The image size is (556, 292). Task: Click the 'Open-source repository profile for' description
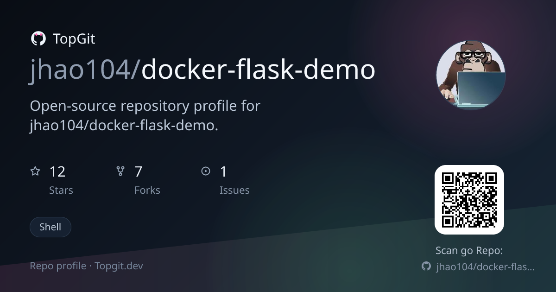coord(145,106)
